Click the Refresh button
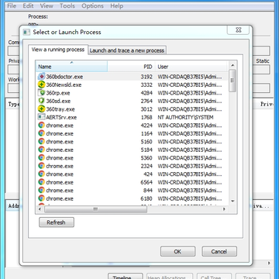This screenshot has height=279, width=279. coord(57,222)
